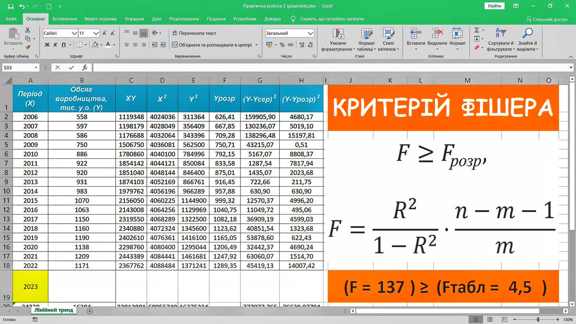Undo the last action
The width and height of the screenshot is (576, 324).
[x=23, y=6]
